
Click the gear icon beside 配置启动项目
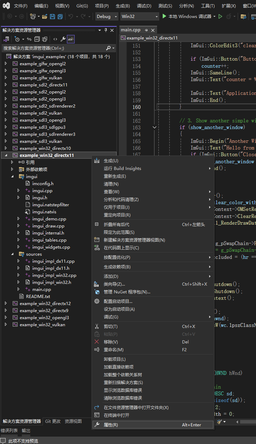click(97, 302)
